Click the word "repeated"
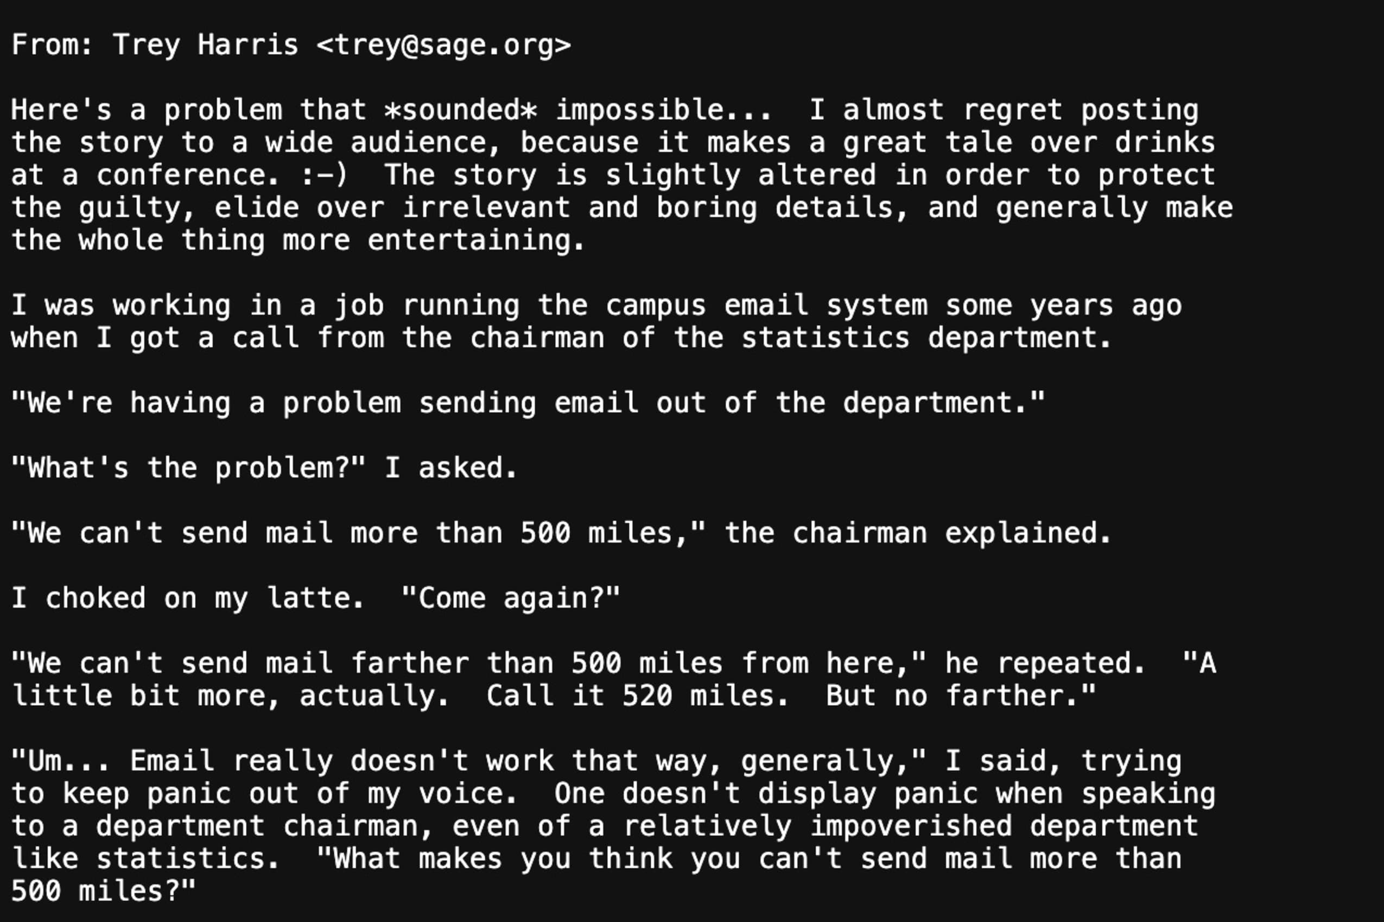This screenshot has height=922, width=1384. tap(1071, 664)
